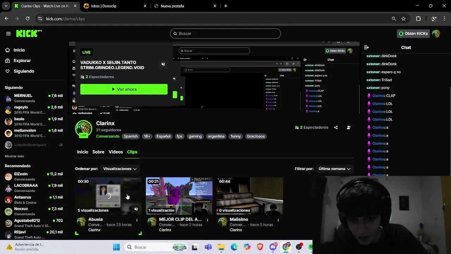Close the Inbox | Donoclip tab
This screenshot has height=254, width=451.
tap(145, 6)
